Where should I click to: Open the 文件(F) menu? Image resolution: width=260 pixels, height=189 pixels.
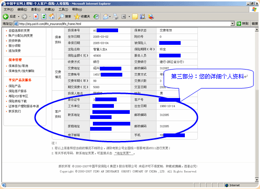8,9
